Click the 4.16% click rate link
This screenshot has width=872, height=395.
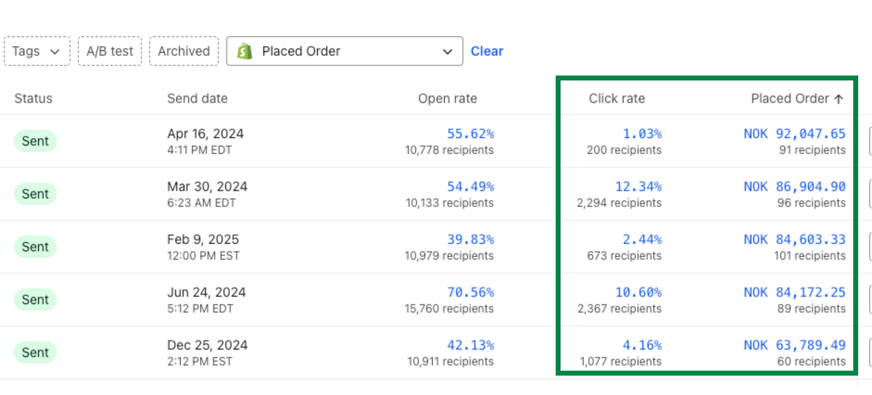pyautogui.click(x=642, y=345)
